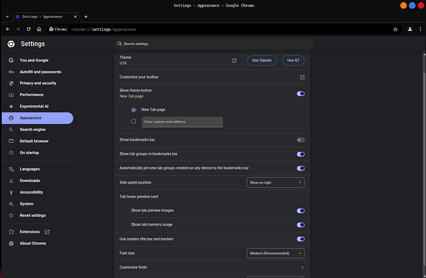
Task: Click the Extensions puzzle icon
Action: click(11, 232)
